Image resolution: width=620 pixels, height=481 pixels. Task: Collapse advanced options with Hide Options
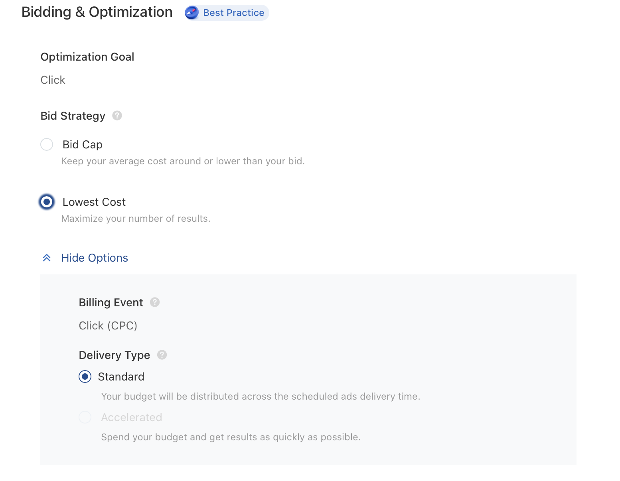(x=95, y=258)
